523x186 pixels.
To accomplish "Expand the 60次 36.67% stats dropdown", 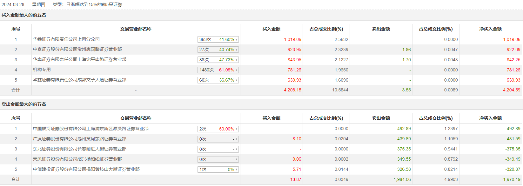I will pyautogui.click(x=218, y=80).
